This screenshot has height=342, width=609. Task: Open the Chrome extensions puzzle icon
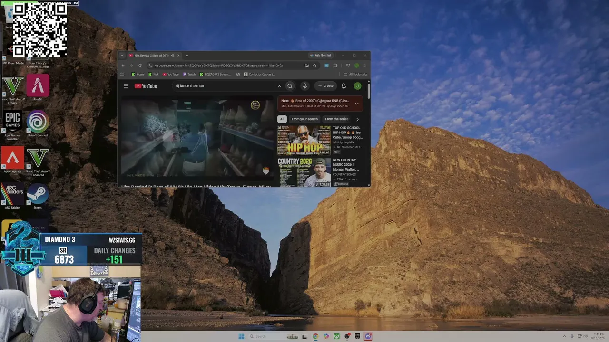click(x=335, y=66)
